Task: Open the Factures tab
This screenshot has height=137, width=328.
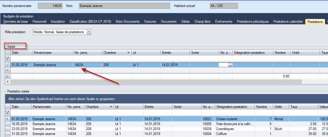Action: click(150, 21)
